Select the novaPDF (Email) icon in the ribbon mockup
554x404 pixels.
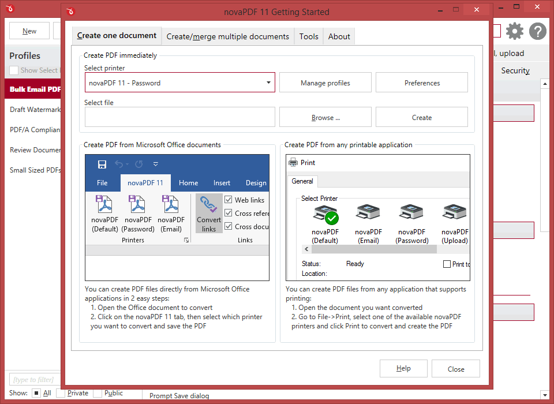[x=171, y=208]
